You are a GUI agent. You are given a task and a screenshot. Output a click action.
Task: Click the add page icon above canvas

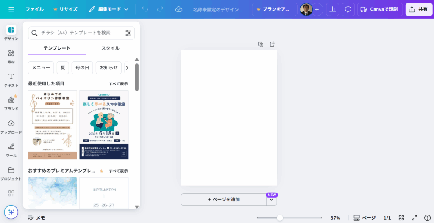click(273, 44)
